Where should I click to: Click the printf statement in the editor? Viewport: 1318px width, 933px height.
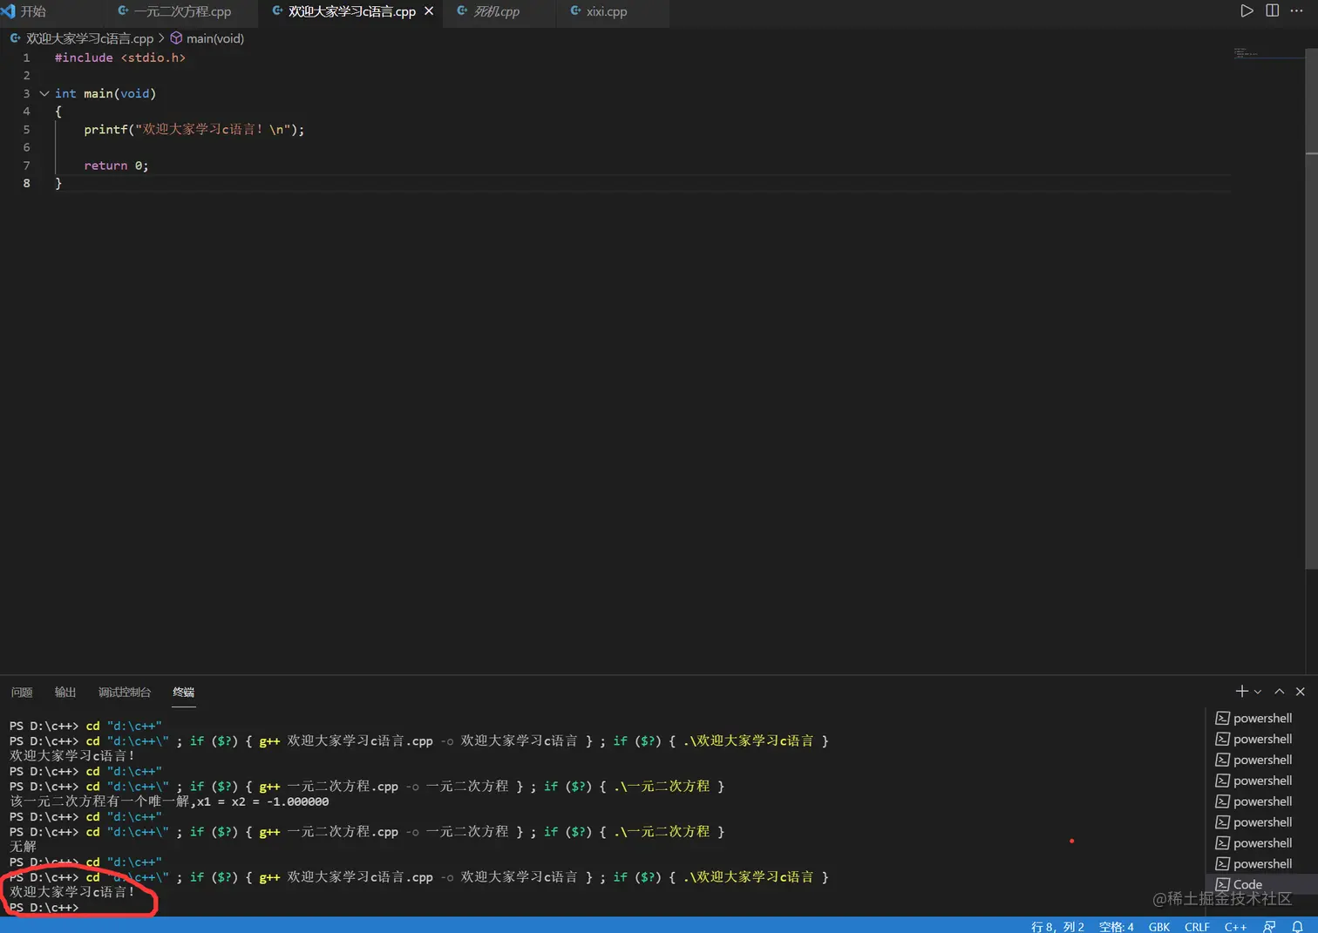click(x=194, y=130)
